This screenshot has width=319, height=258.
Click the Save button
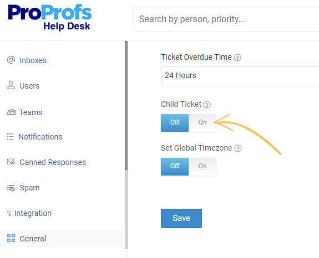coord(181,218)
